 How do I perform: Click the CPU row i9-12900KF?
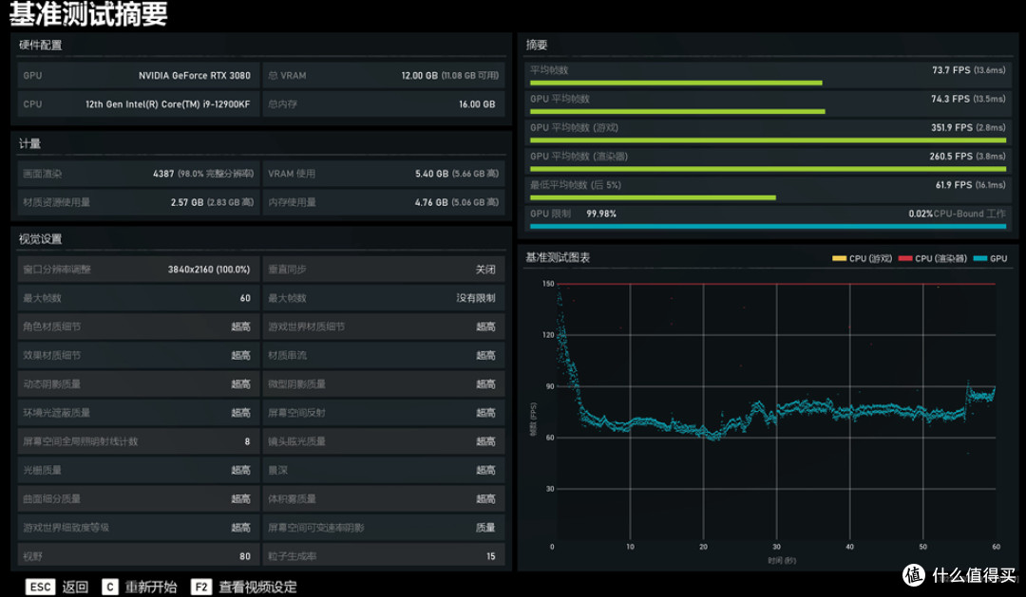[138, 104]
